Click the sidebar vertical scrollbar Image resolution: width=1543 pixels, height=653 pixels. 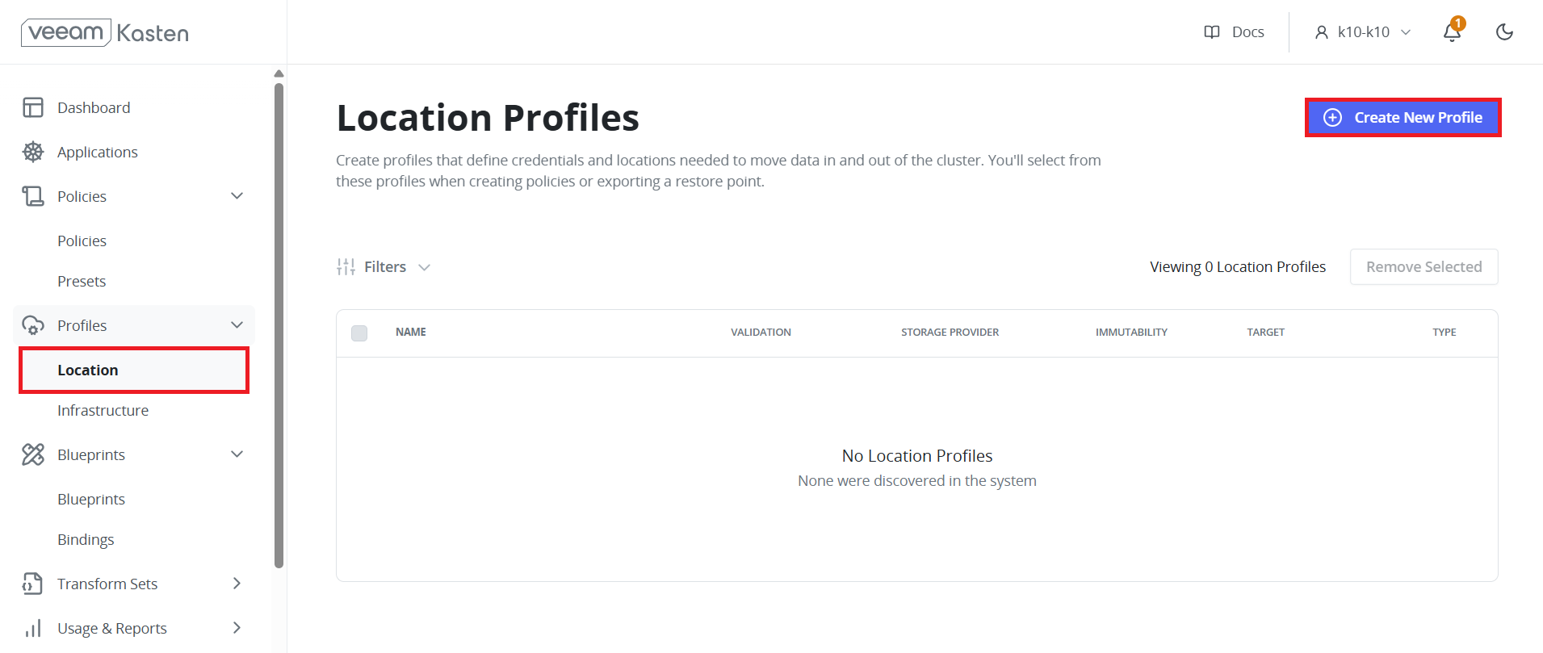click(279, 323)
